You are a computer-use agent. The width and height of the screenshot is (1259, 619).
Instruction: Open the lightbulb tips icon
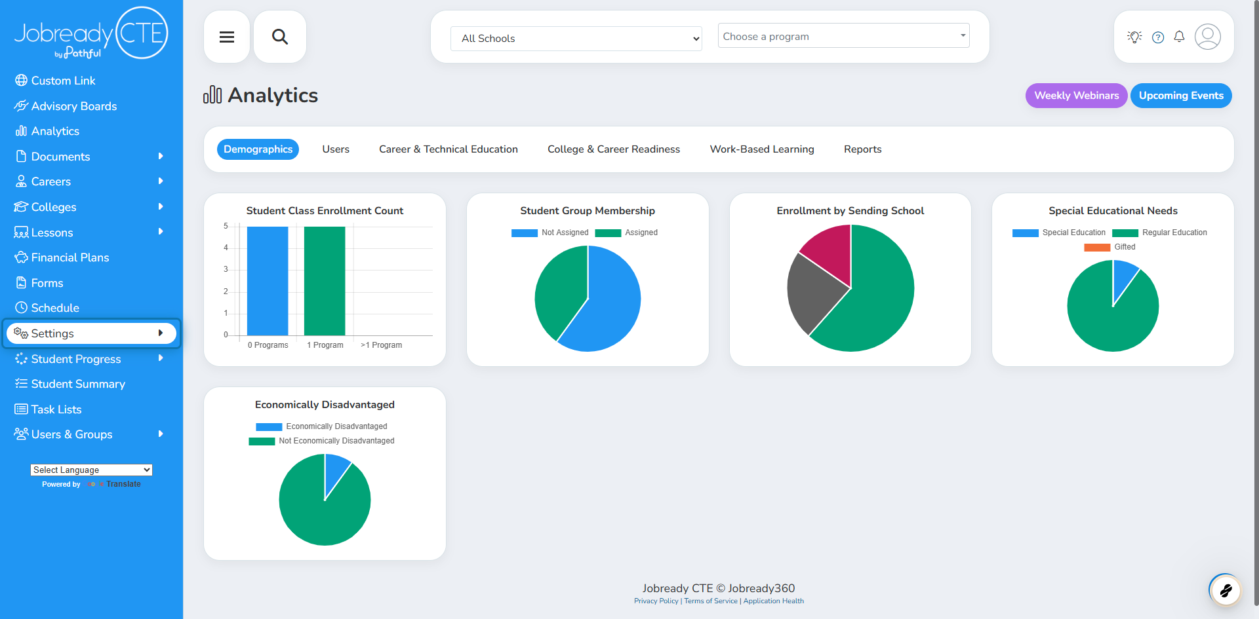tap(1134, 37)
